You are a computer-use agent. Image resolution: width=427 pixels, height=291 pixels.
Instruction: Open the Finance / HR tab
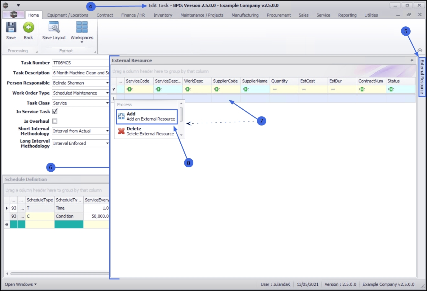[x=133, y=15]
